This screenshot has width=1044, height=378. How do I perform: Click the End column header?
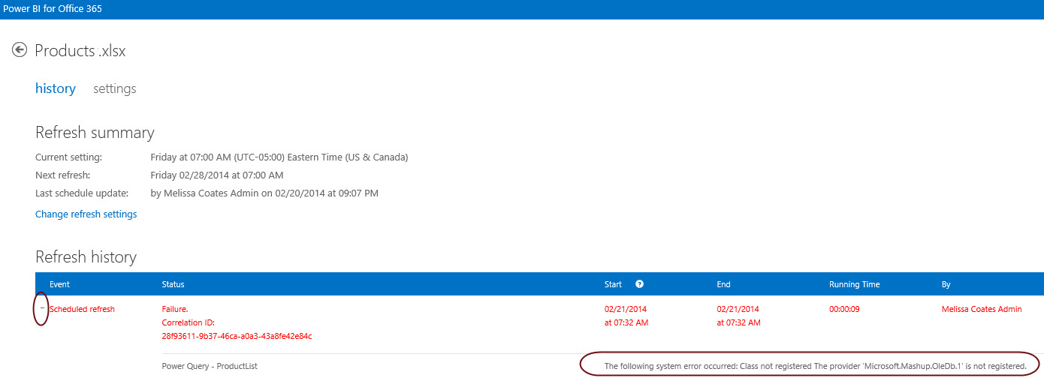click(724, 284)
